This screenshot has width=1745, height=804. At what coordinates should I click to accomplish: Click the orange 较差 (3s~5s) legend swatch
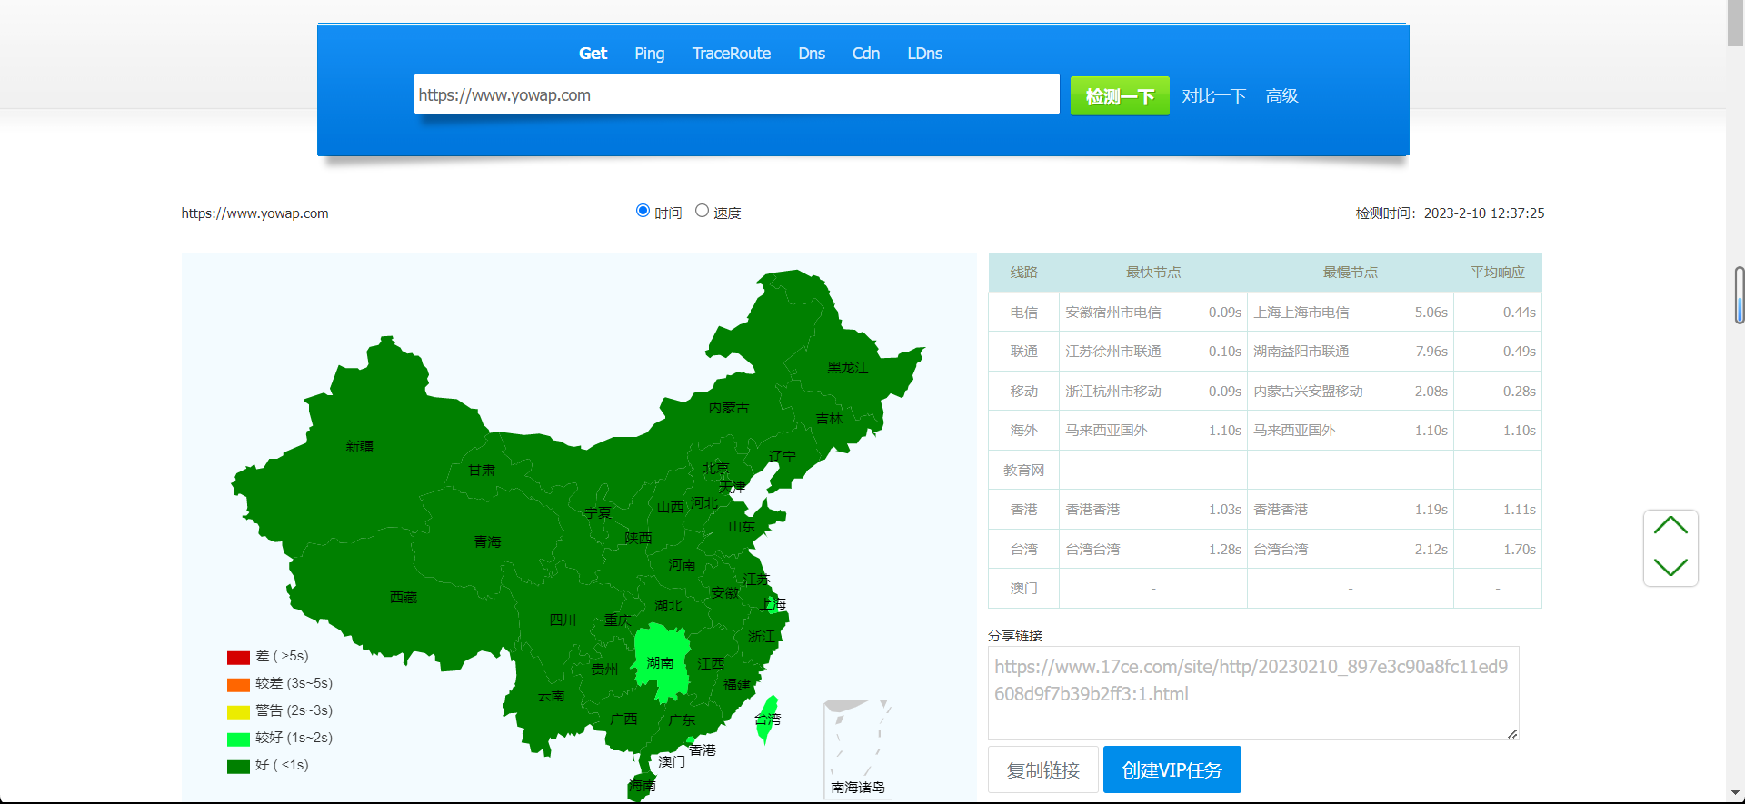(x=238, y=684)
